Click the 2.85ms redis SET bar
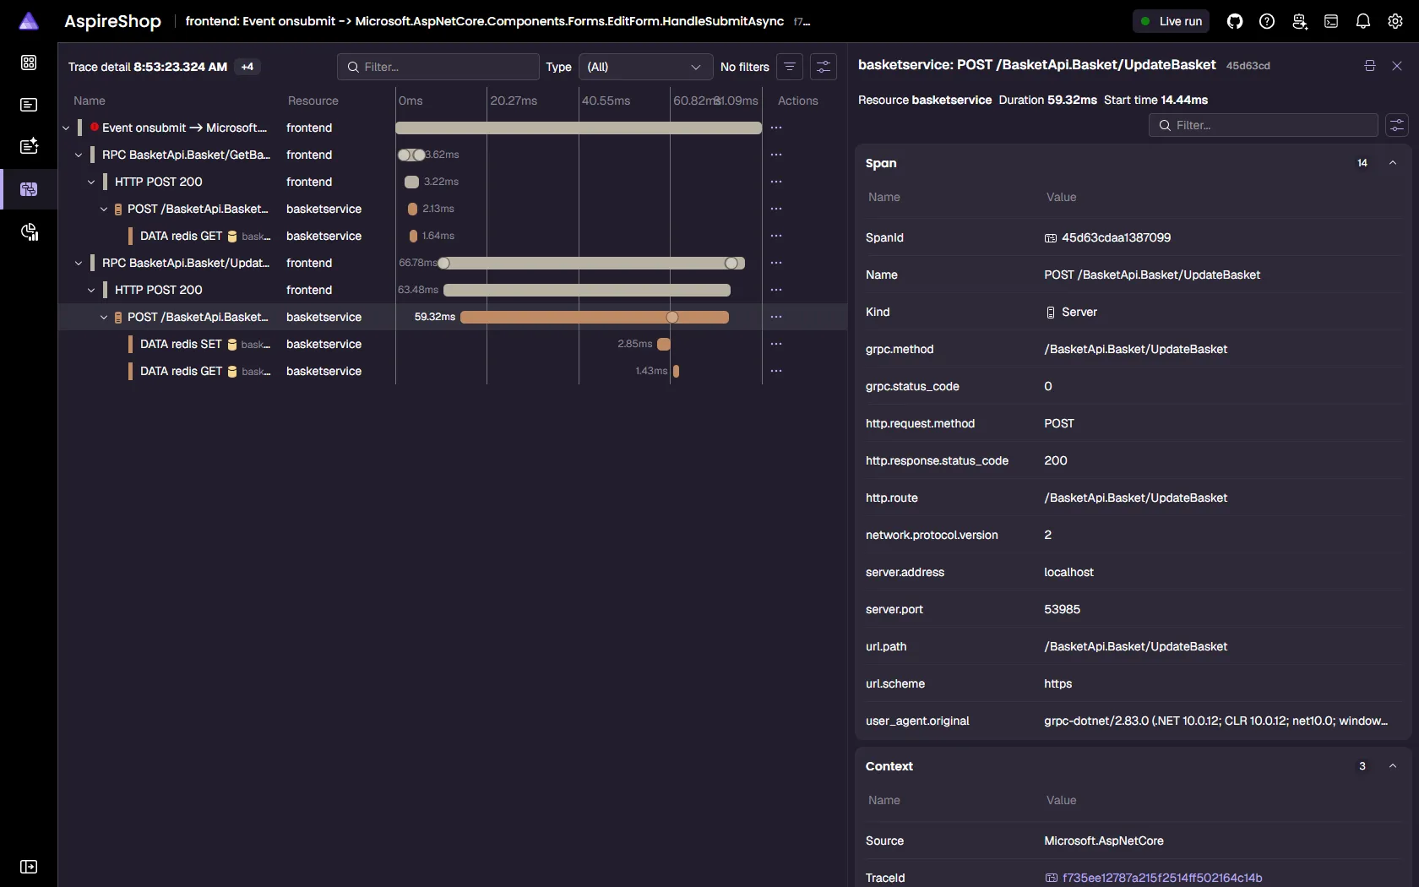1419x887 pixels. 664,344
